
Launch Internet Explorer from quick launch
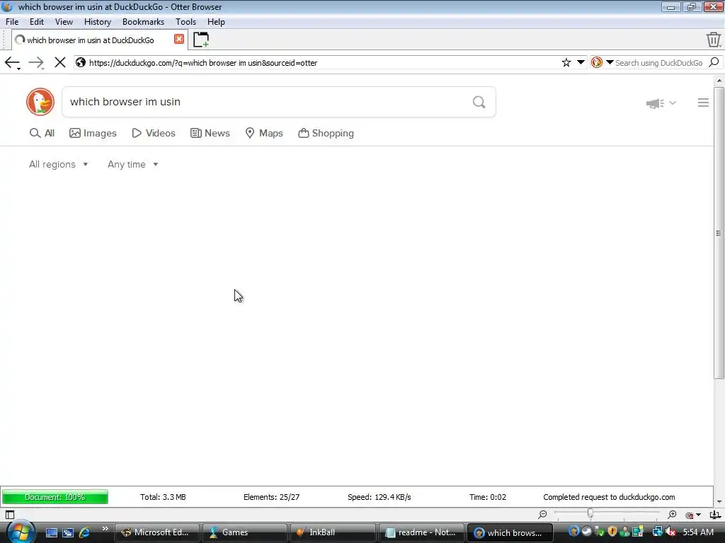click(85, 532)
